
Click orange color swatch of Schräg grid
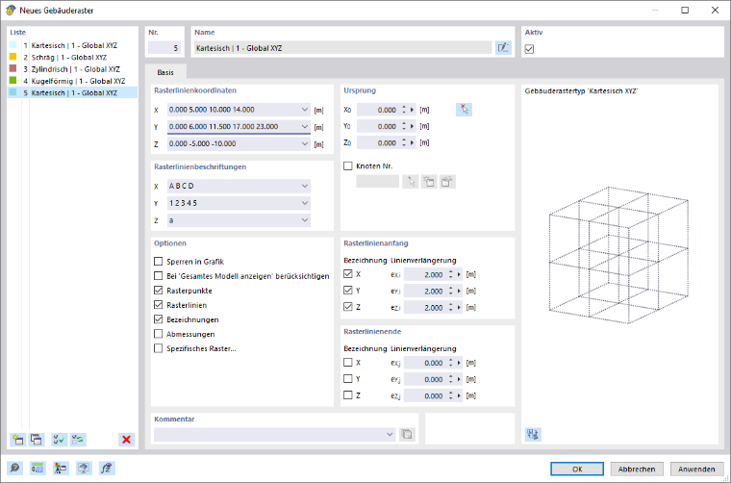(x=13, y=57)
